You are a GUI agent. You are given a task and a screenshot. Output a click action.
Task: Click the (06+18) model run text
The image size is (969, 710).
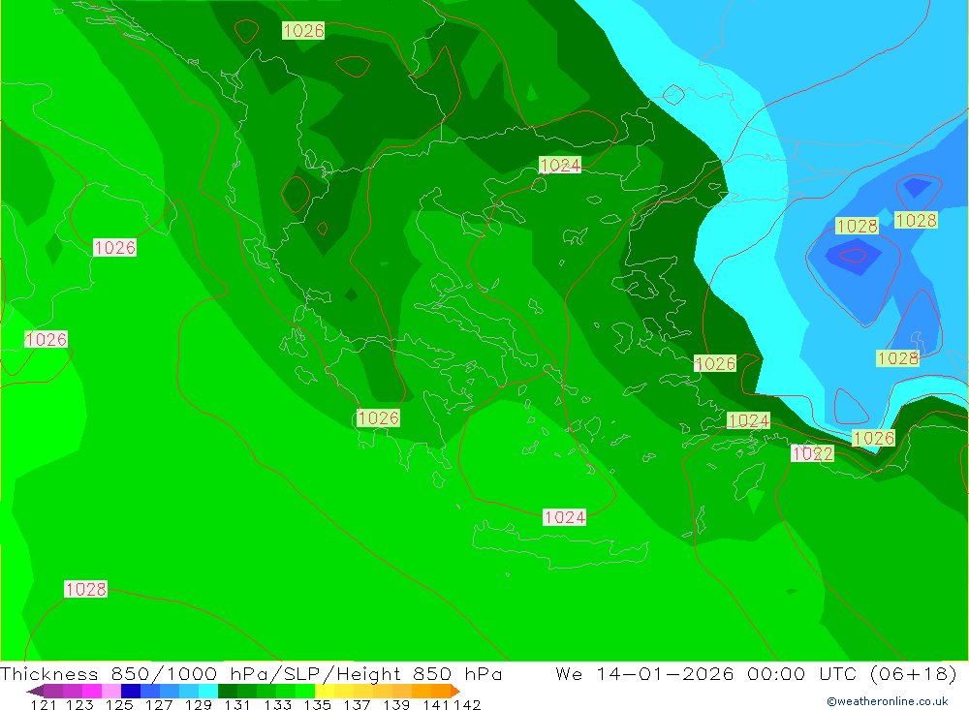tap(914, 673)
